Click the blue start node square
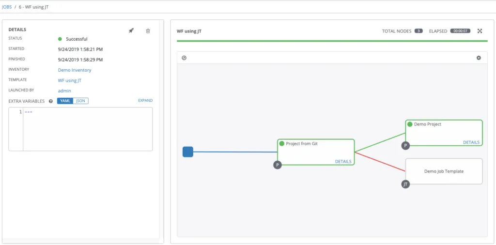The image size is (496, 245). tap(188, 152)
